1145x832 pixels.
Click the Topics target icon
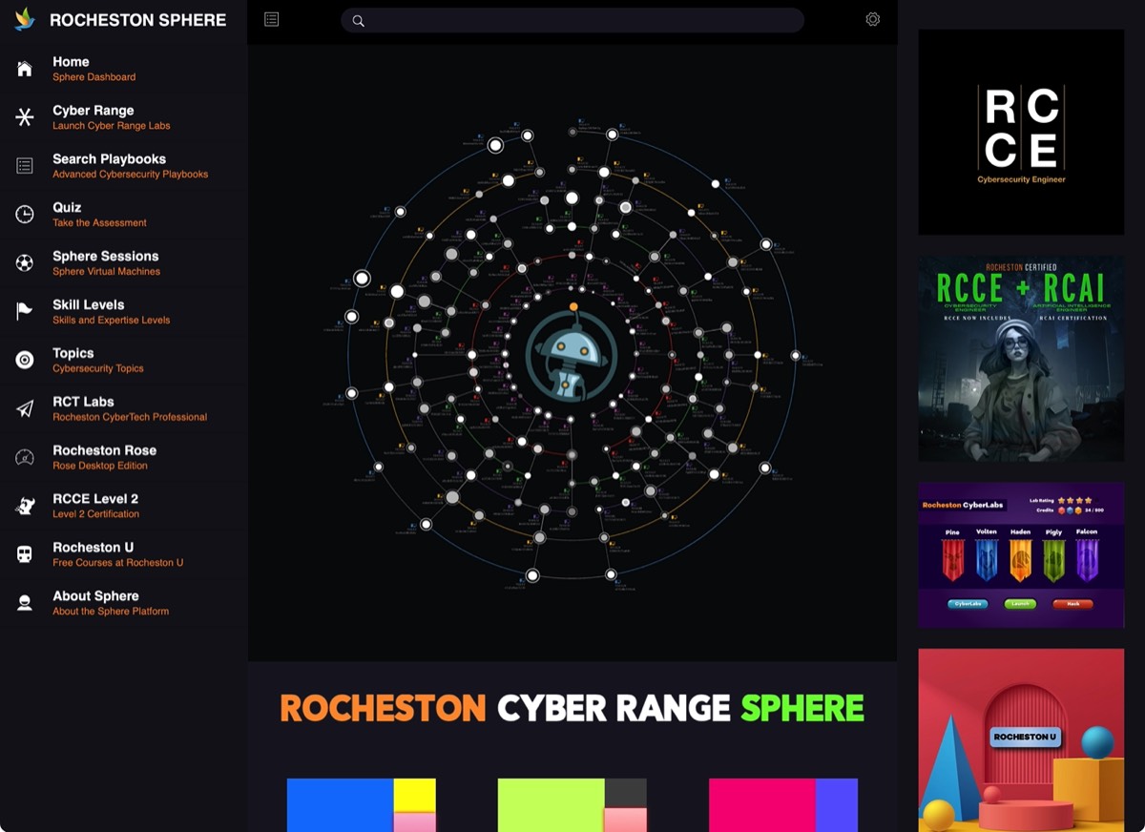[x=25, y=360]
